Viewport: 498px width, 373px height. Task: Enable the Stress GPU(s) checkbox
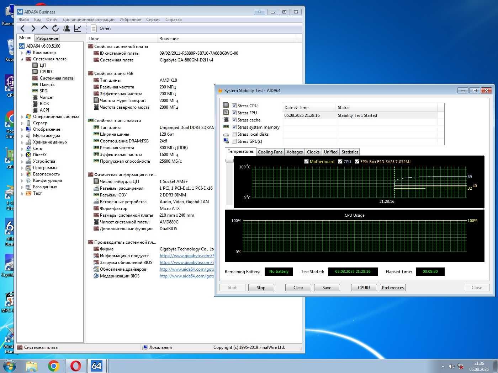[x=234, y=141]
